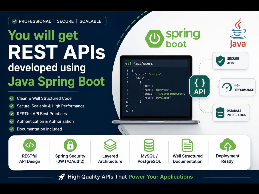Click the cloud upload icon above Deployment Ready
The image size is (259, 194).
tap(228, 145)
